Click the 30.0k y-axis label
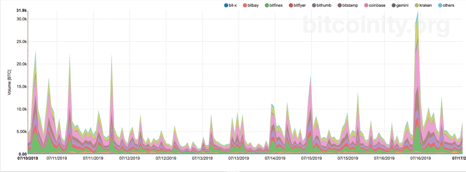The image size is (466, 172). click(21, 19)
